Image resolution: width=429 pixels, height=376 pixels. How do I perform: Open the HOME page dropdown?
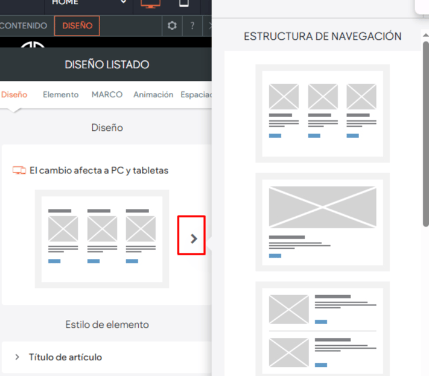point(89,4)
